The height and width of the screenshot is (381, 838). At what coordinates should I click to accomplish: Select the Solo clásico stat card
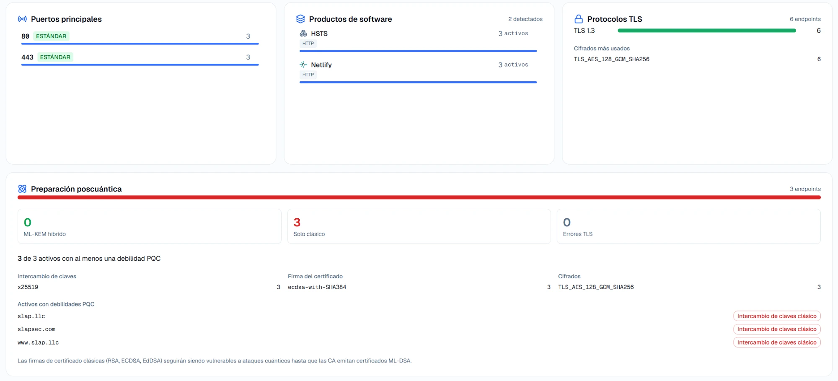pyautogui.click(x=419, y=226)
